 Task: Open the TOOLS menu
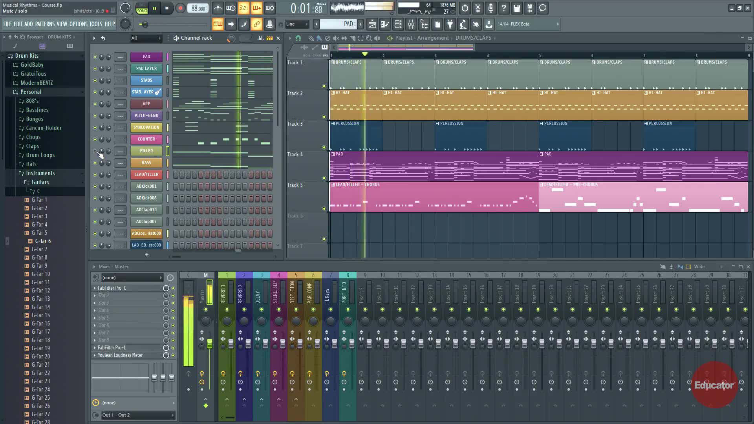click(x=95, y=24)
